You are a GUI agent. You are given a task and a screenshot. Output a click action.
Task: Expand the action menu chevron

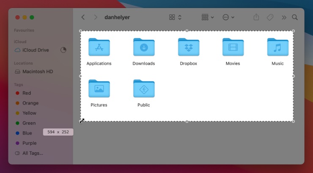(233, 18)
